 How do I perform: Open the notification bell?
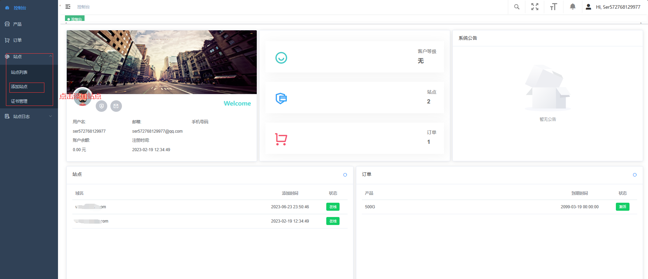point(573,7)
